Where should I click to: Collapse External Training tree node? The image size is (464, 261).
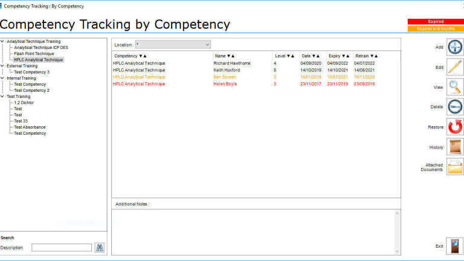[x=2, y=66]
